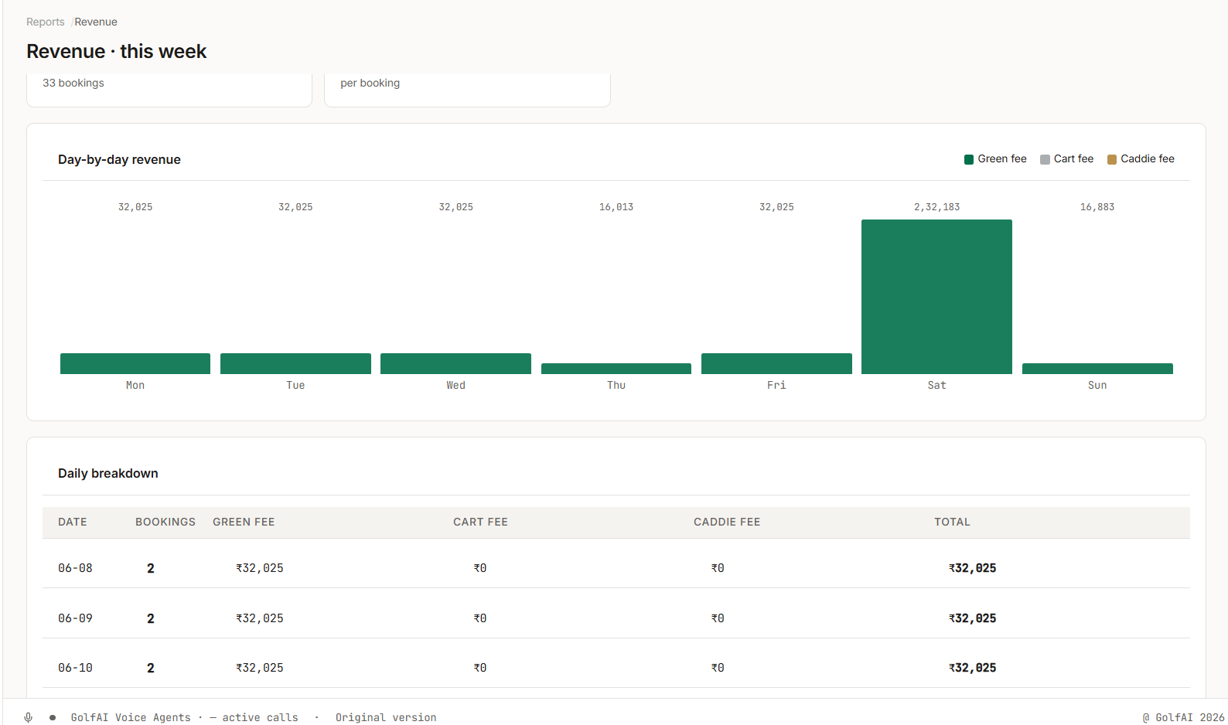Click the TOTAL column header

[952, 522]
